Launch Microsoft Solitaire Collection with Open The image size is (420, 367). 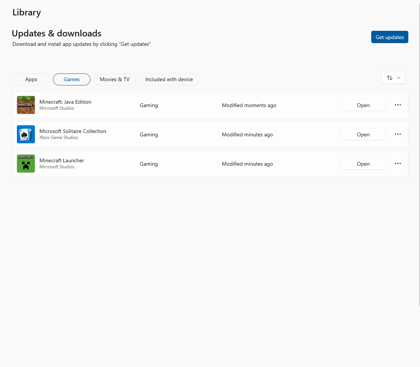(363, 135)
